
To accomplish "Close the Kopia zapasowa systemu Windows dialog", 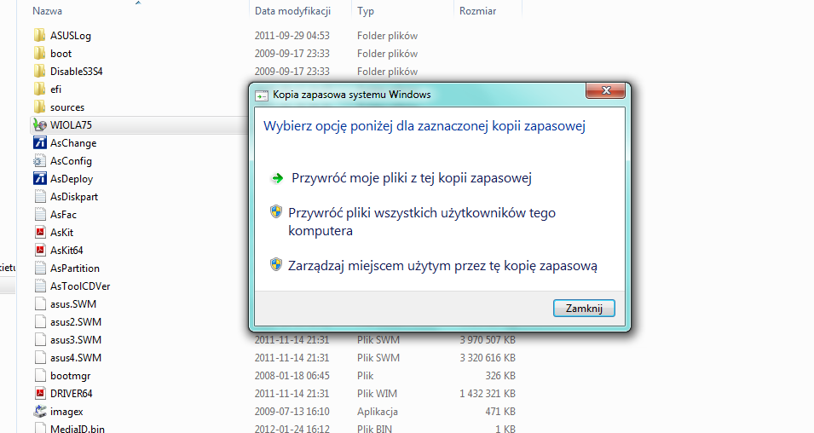I will click(605, 90).
